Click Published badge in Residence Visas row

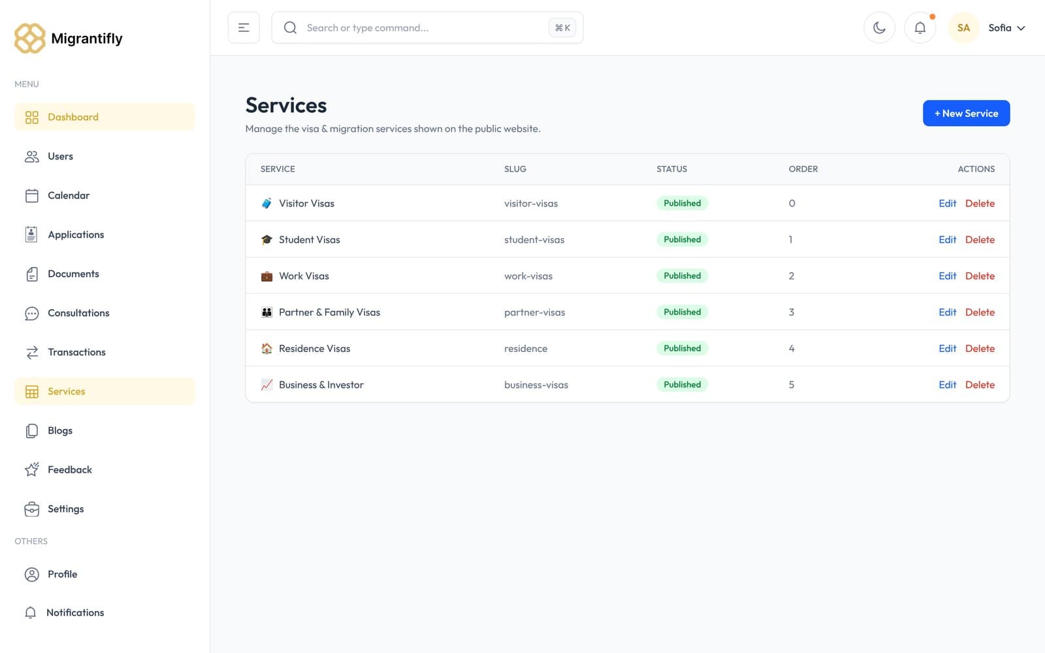coord(682,348)
